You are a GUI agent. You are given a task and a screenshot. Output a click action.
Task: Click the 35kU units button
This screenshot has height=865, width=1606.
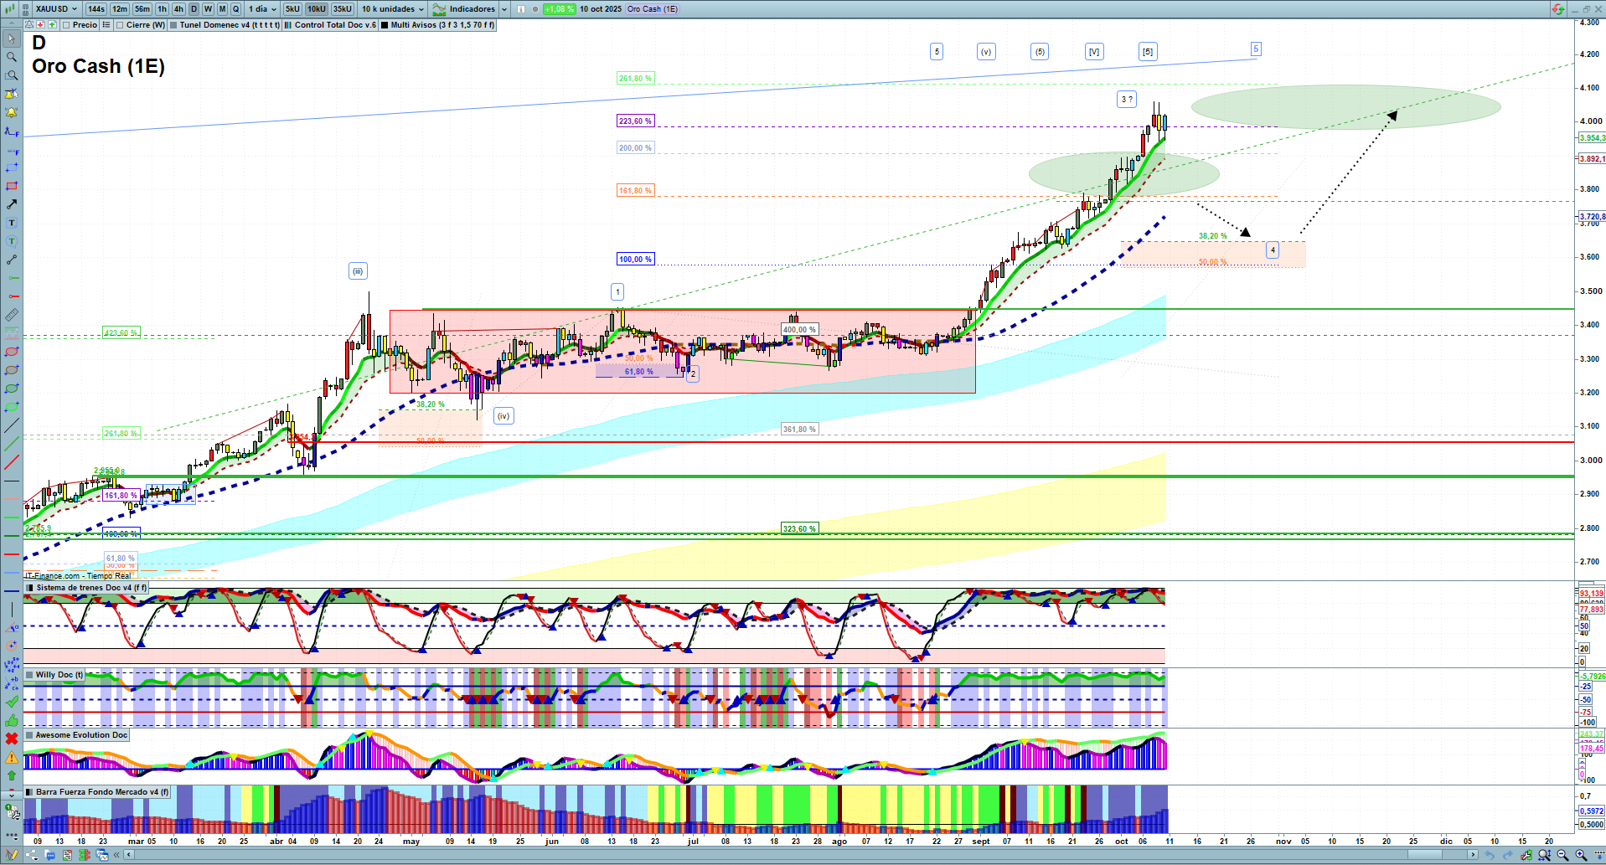[x=342, y=9]
